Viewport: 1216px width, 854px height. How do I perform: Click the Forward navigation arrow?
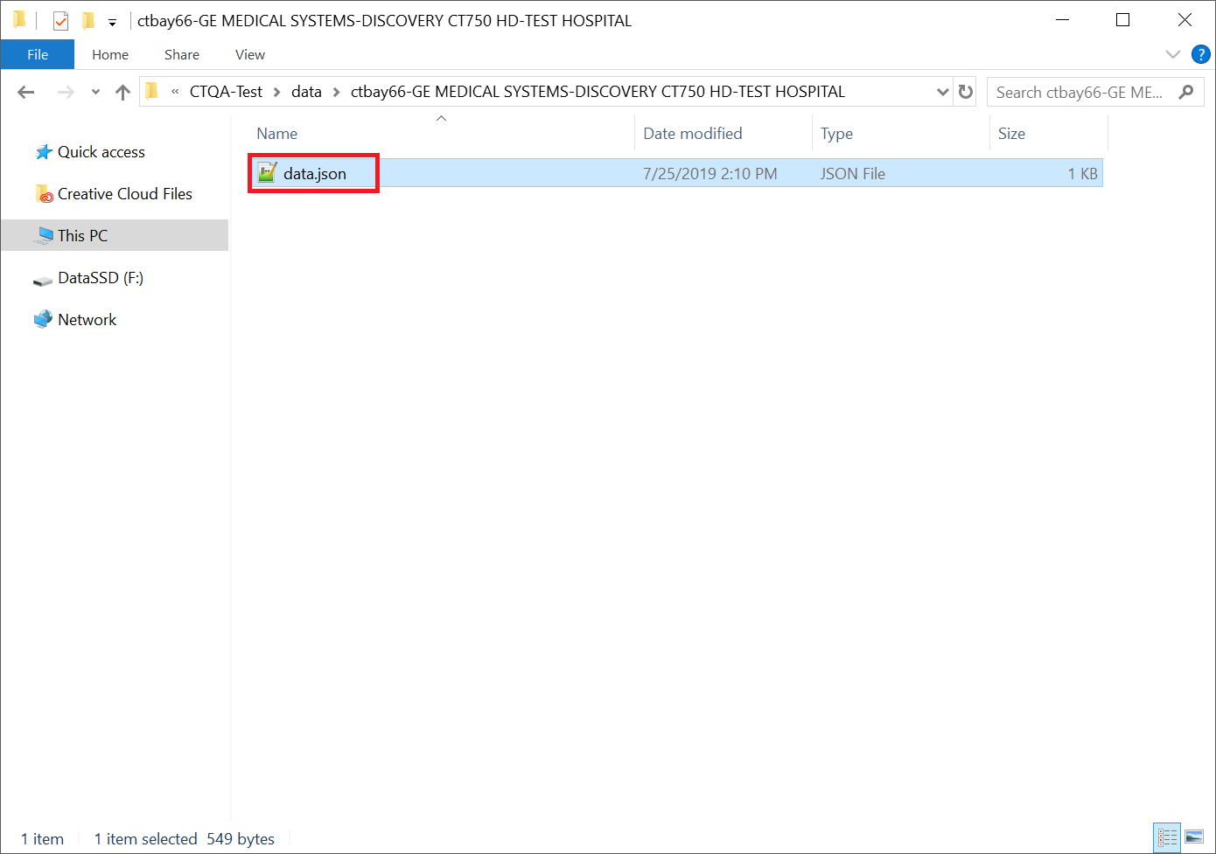[x=66, y=92]
